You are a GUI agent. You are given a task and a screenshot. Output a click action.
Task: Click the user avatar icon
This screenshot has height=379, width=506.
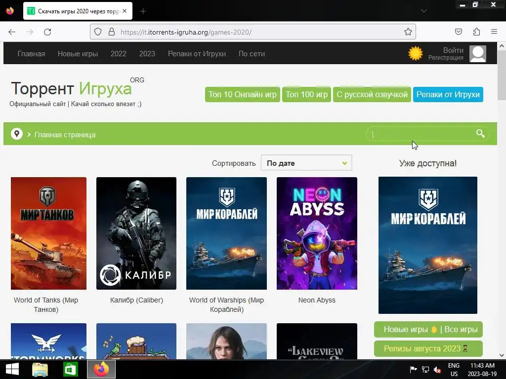[x=478, y=53]
